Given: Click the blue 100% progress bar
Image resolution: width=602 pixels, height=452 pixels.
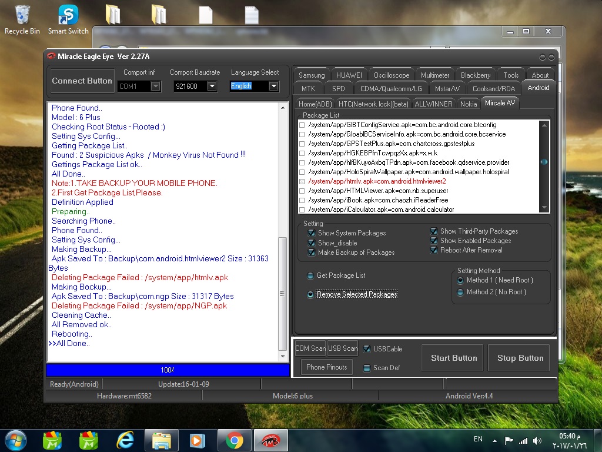Looking at the screenshot, I should pos(168,370).
